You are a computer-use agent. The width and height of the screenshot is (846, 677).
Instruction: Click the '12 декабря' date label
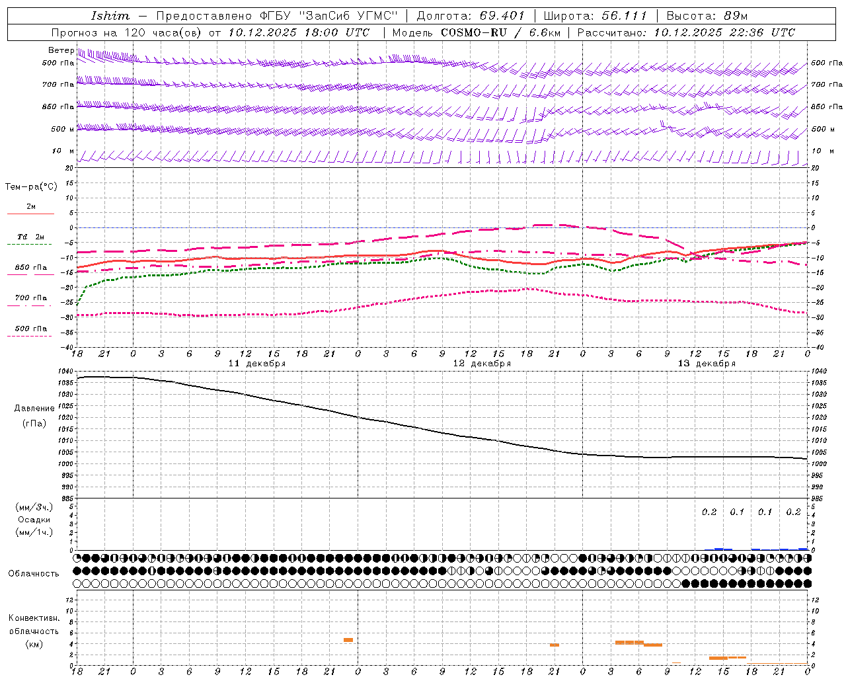[x=482, y=364]
